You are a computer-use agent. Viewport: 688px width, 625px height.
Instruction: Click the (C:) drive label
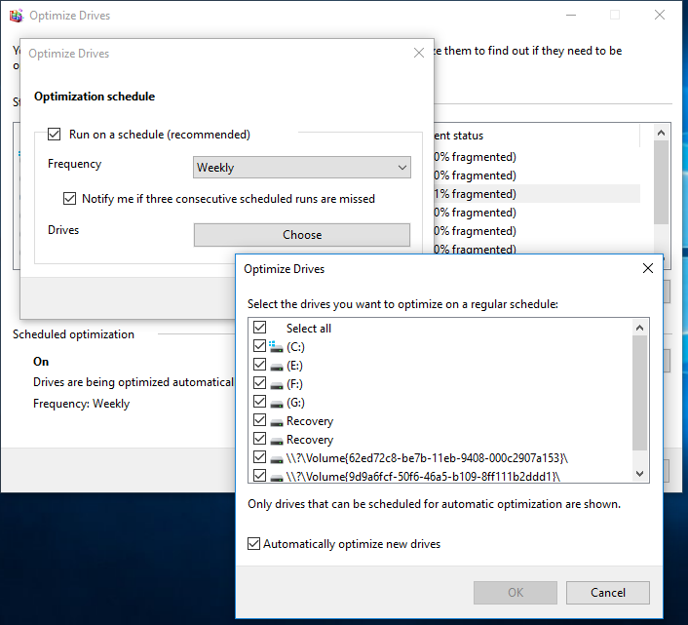coord(295,347)
